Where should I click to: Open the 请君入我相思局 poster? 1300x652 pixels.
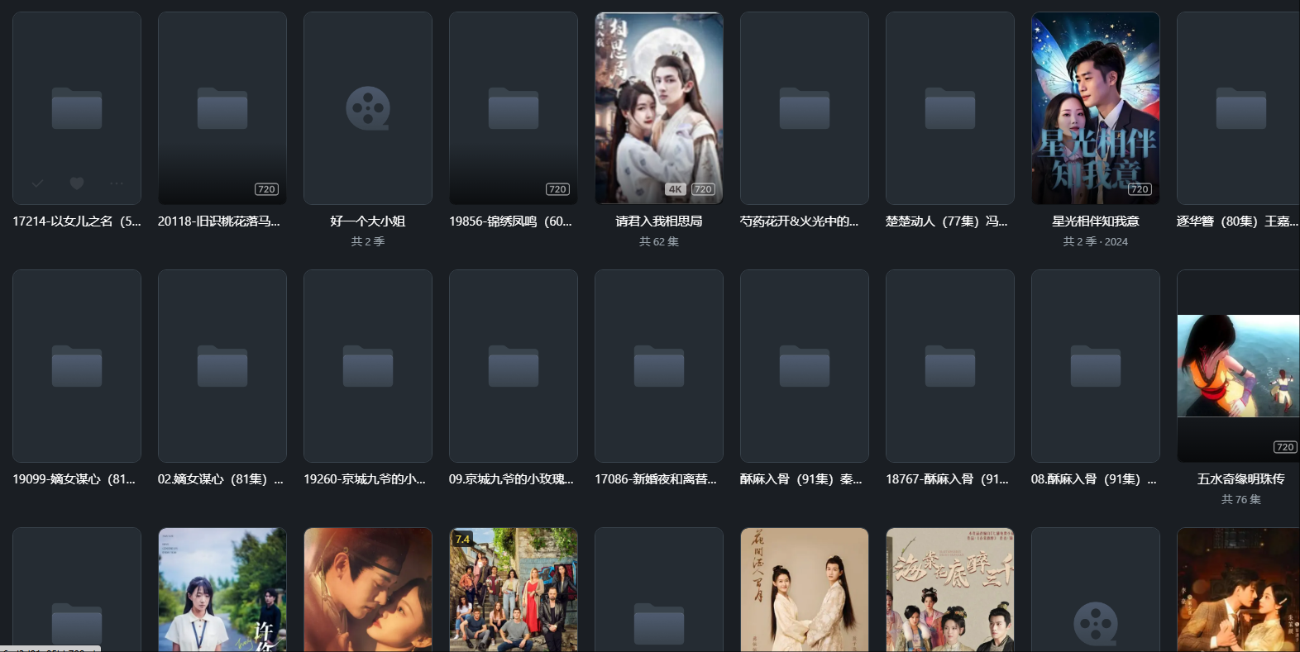coord(659,108)
